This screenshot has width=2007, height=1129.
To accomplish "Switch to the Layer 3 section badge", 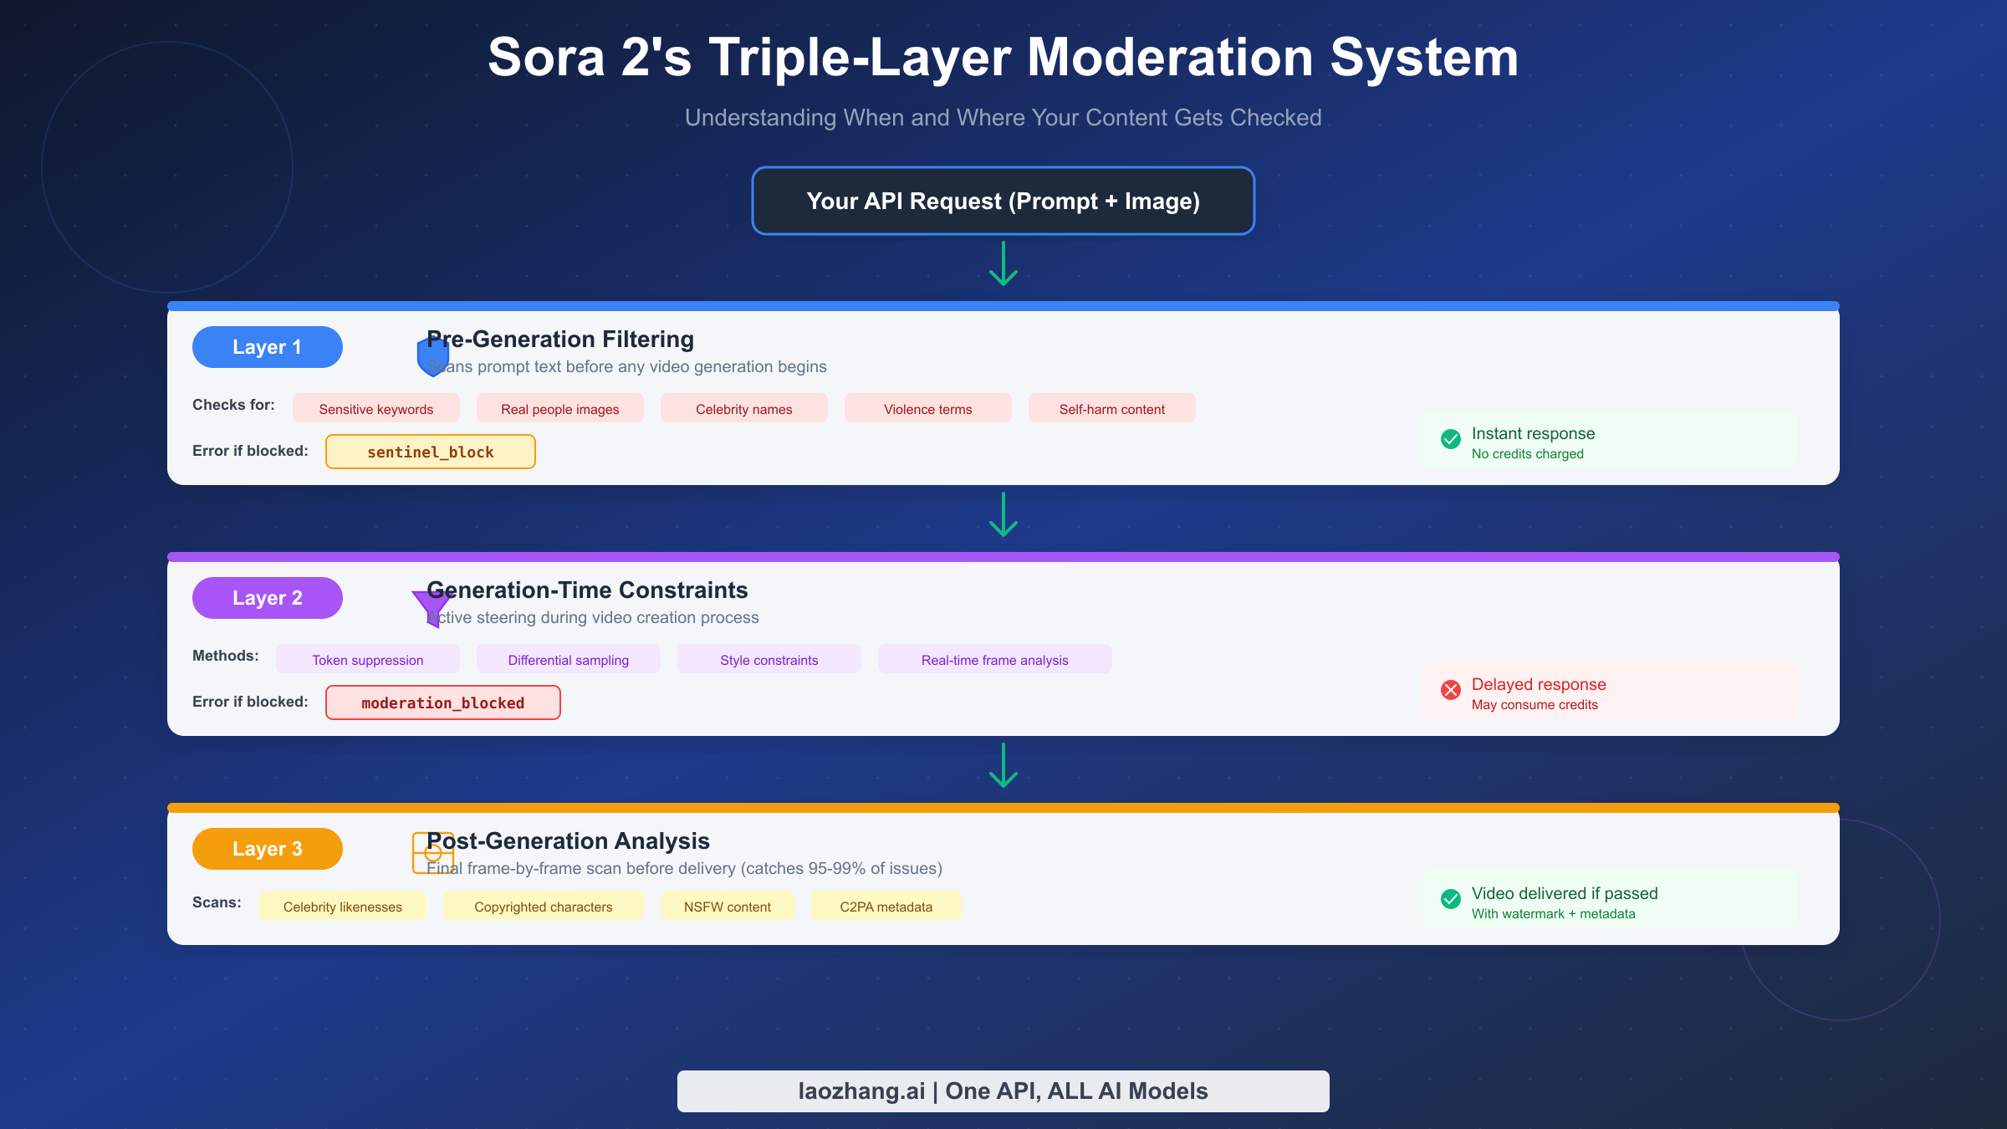I will tap(268, 848).
